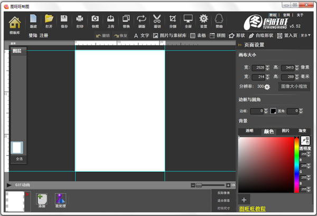Edit the pixel height field 3413
This screenshot has width=317, height=216.
pyautogui.click(x=288, y=67)
